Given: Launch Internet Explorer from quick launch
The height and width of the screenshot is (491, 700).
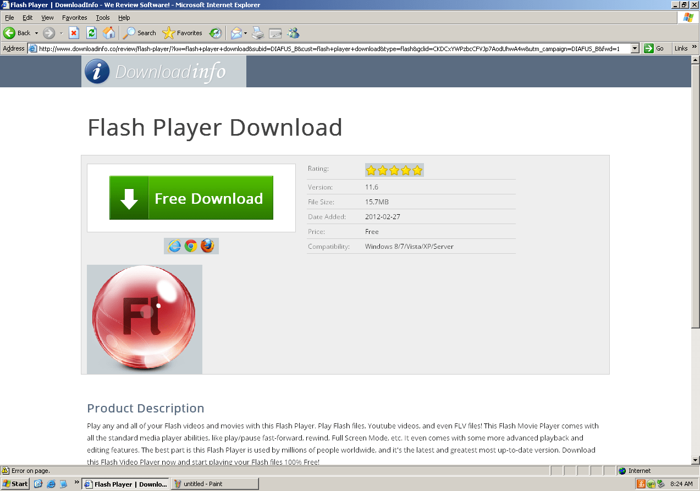Looking at the screenshot, I should point(51,484).
